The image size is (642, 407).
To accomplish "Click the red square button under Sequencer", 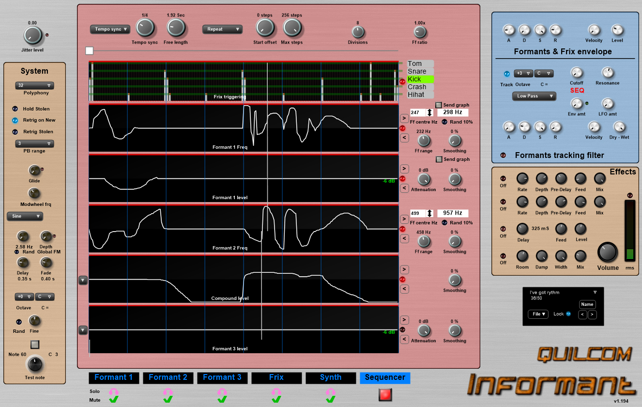I will [x=385, y=394].
